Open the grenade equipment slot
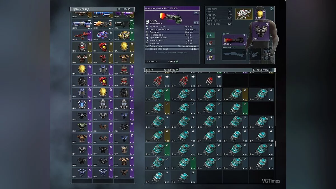This screenshot has width=336, height=189. tap(255, 55)
